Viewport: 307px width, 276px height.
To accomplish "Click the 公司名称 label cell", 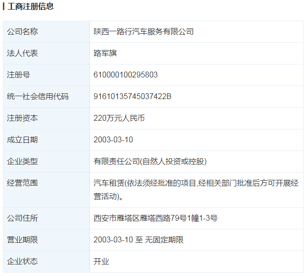I will (x=22, y=32).
